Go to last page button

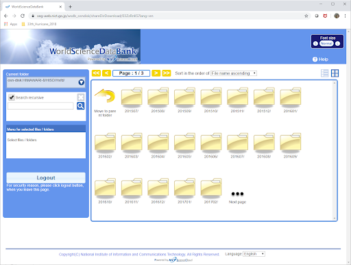pos(167,73)
